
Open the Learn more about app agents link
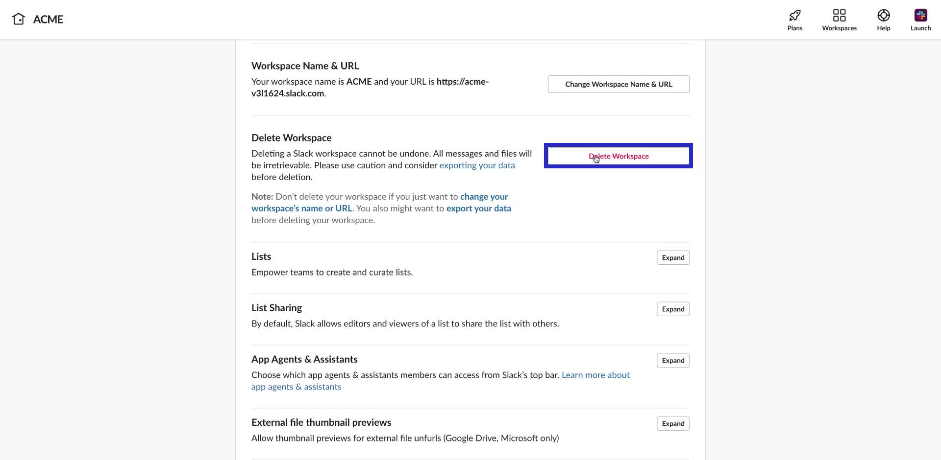[x=595, y=375]
